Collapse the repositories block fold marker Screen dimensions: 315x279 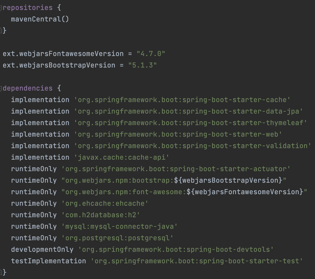click(x=1, y=7)
